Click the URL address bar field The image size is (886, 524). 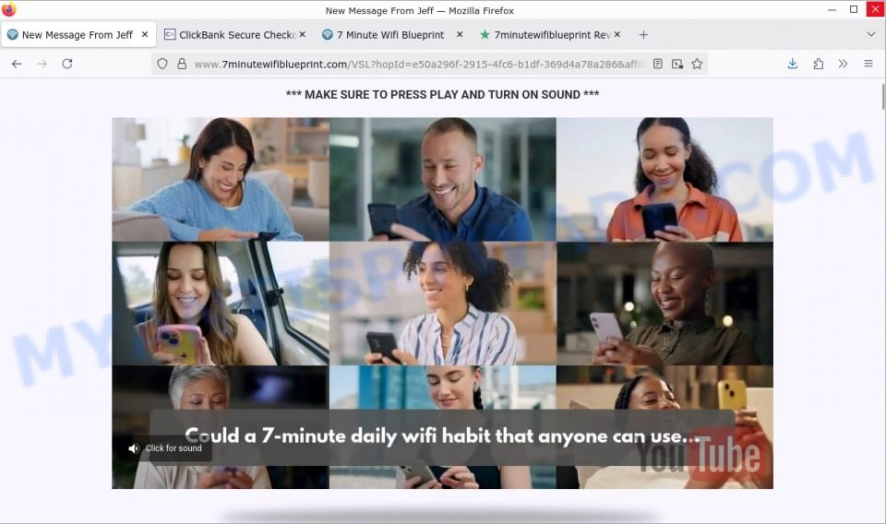click(421, 65)
